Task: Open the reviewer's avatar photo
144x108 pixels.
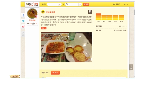Action: (32, 13)
